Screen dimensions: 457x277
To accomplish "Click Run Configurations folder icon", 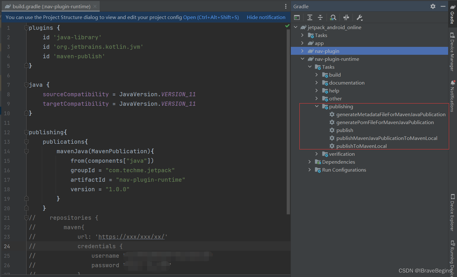I will 318,170.
